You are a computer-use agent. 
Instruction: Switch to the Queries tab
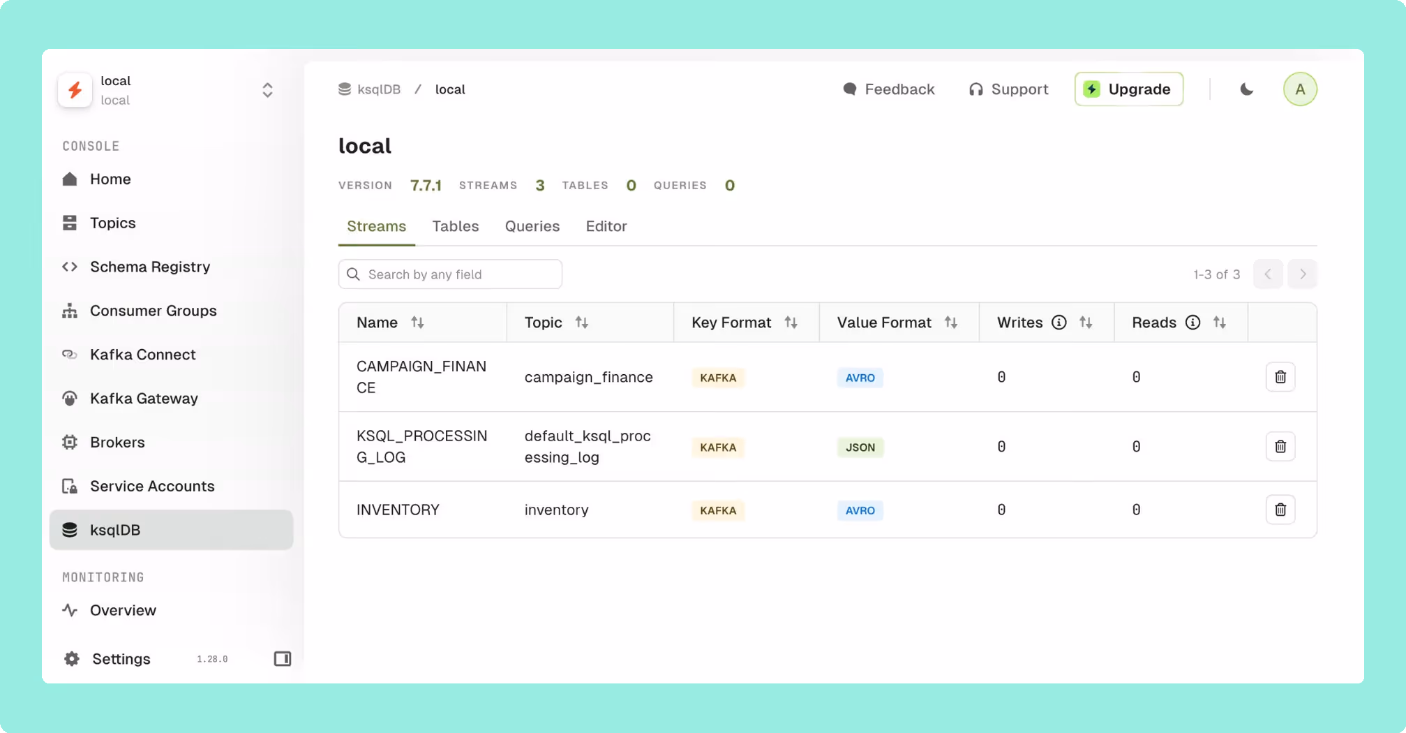pyautogui.click(x=532, y=227)
